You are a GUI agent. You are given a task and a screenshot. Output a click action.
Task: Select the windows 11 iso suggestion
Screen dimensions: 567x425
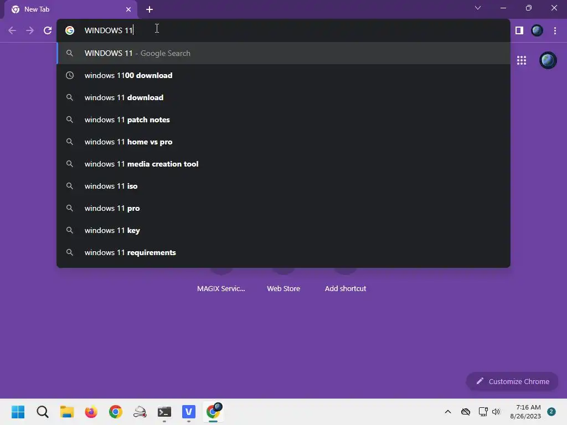(x=283, y=186)
